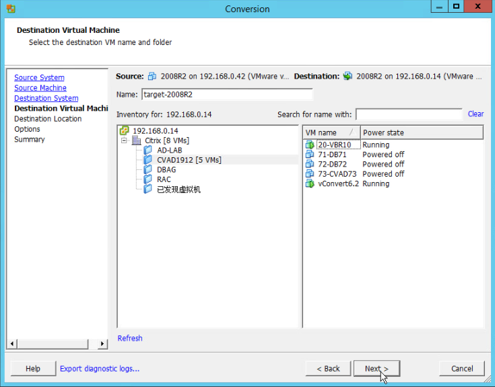Image resolution: width=495 pixels, height=387 pixels.
Task: Click the Help button
Action: pyautogui.click(x=33, y=369)
